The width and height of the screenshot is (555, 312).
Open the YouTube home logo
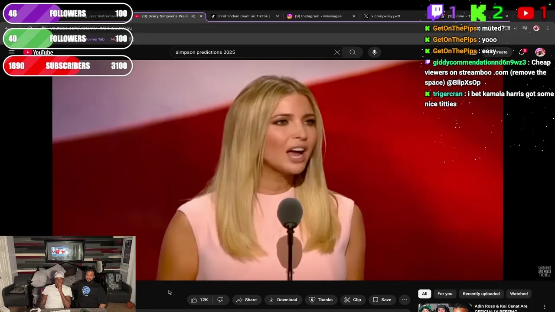pyautogui.click(x=38, y=52)
